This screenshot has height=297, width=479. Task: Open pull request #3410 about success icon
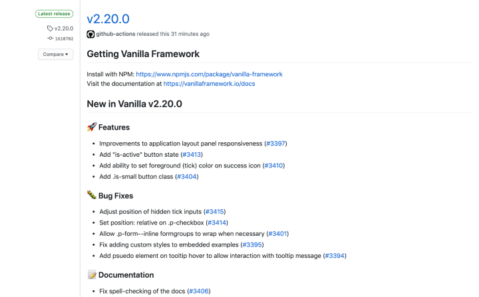[x=273, y=165]
